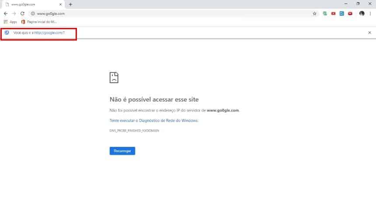Open the blue extension icon in toolbar
This screenshot has width=376, height=224.
[342, 14]
